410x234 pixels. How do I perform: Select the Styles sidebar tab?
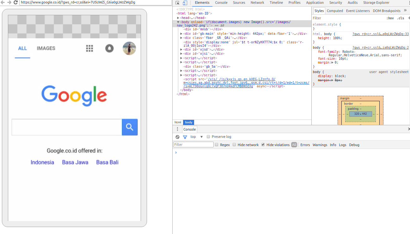pos(319,11)
